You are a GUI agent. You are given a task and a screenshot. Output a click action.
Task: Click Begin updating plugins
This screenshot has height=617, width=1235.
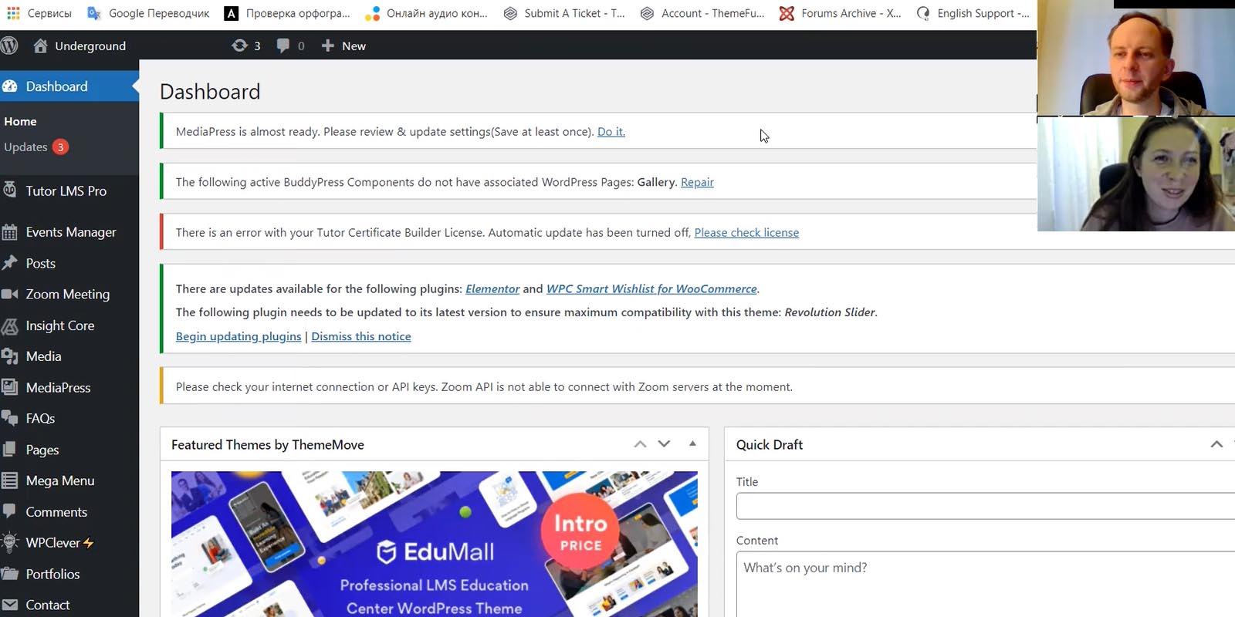pyautogui.click(x=239, y=336)
